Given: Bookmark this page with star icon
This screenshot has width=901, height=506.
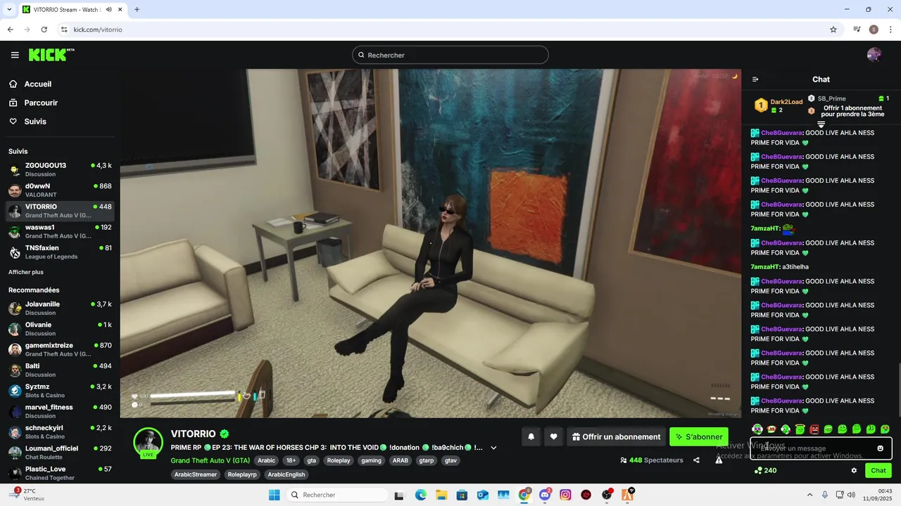Looking at the screenshot, I should pyautogui.click(x=833, y=30).
